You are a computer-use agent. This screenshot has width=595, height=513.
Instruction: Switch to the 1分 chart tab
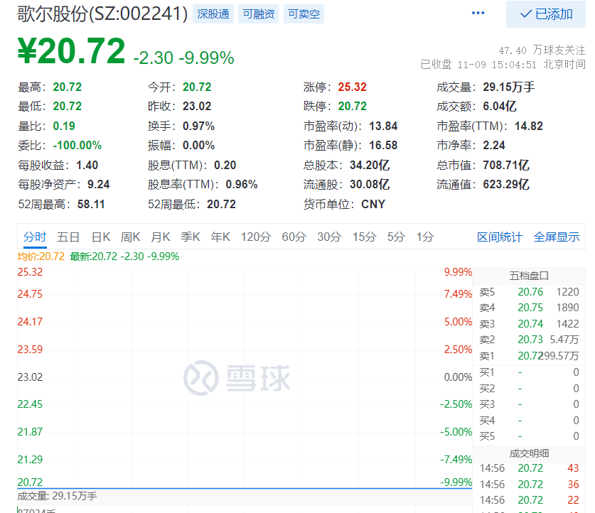click(x=425, y=237)
